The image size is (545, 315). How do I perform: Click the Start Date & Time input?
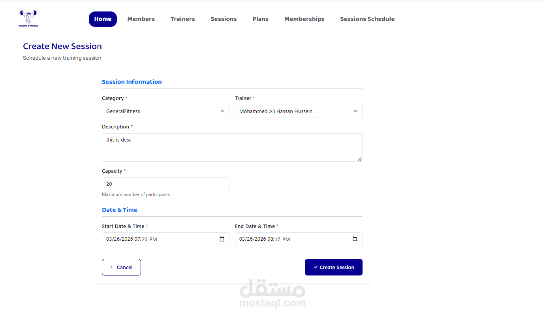[x=165, y=239]
